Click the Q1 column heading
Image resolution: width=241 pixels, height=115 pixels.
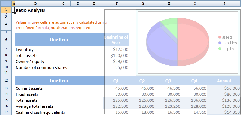coord(116,81)
